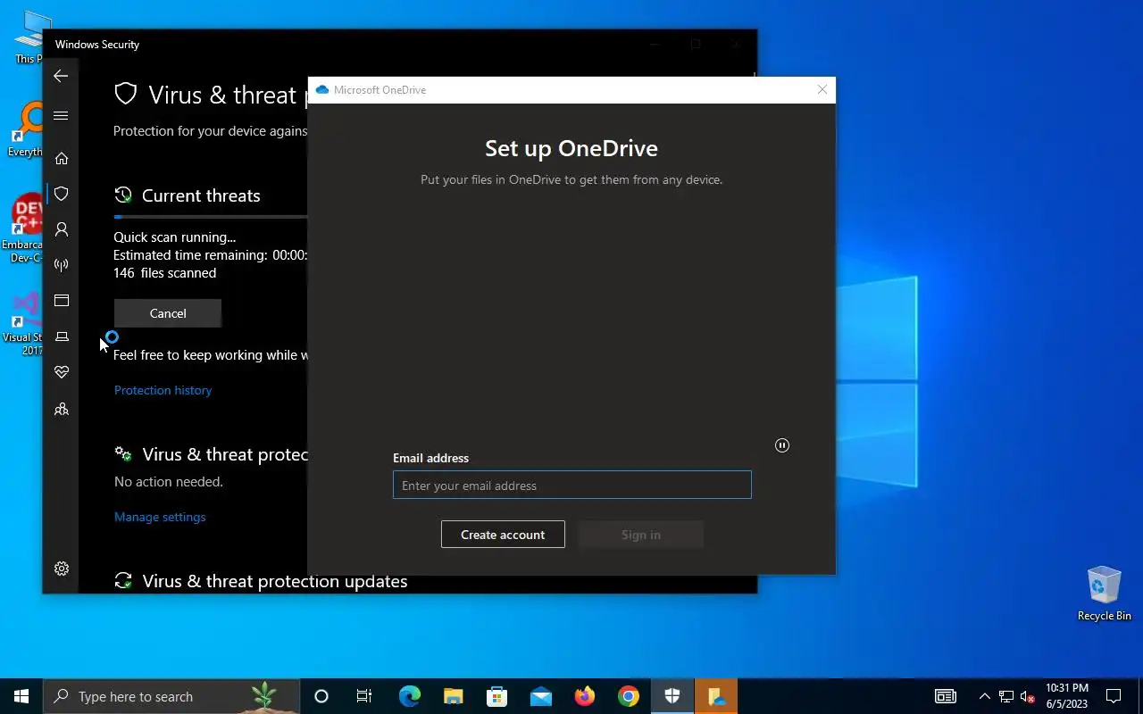This screenshot has width=1143, height=714.
Task: Open App & browser control icon
Action: tap(62, 301)
